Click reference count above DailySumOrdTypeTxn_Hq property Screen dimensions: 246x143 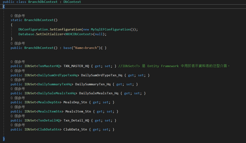(18, 71)
